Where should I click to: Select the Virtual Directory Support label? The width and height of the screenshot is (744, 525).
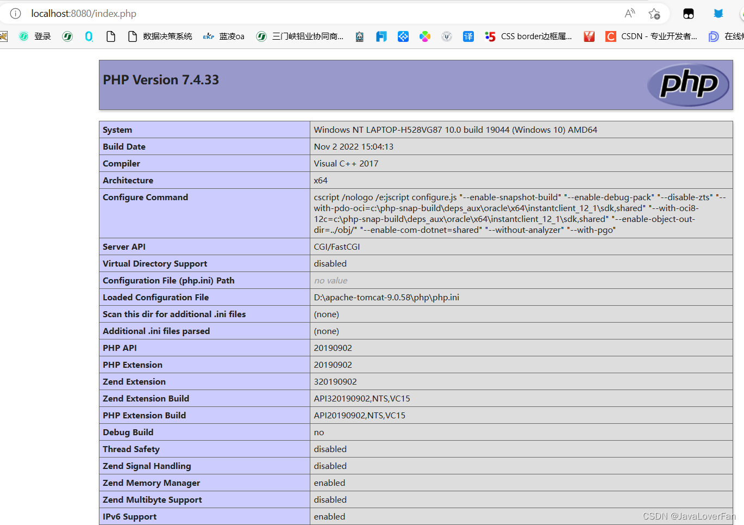coord(155,263)
